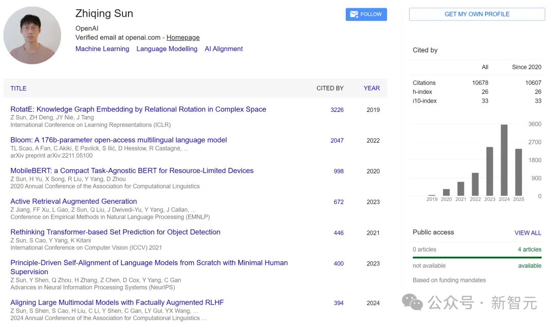Click the 'All' column header in Cited by
This screenshot has height=325, width=555.
coord(485,67)
